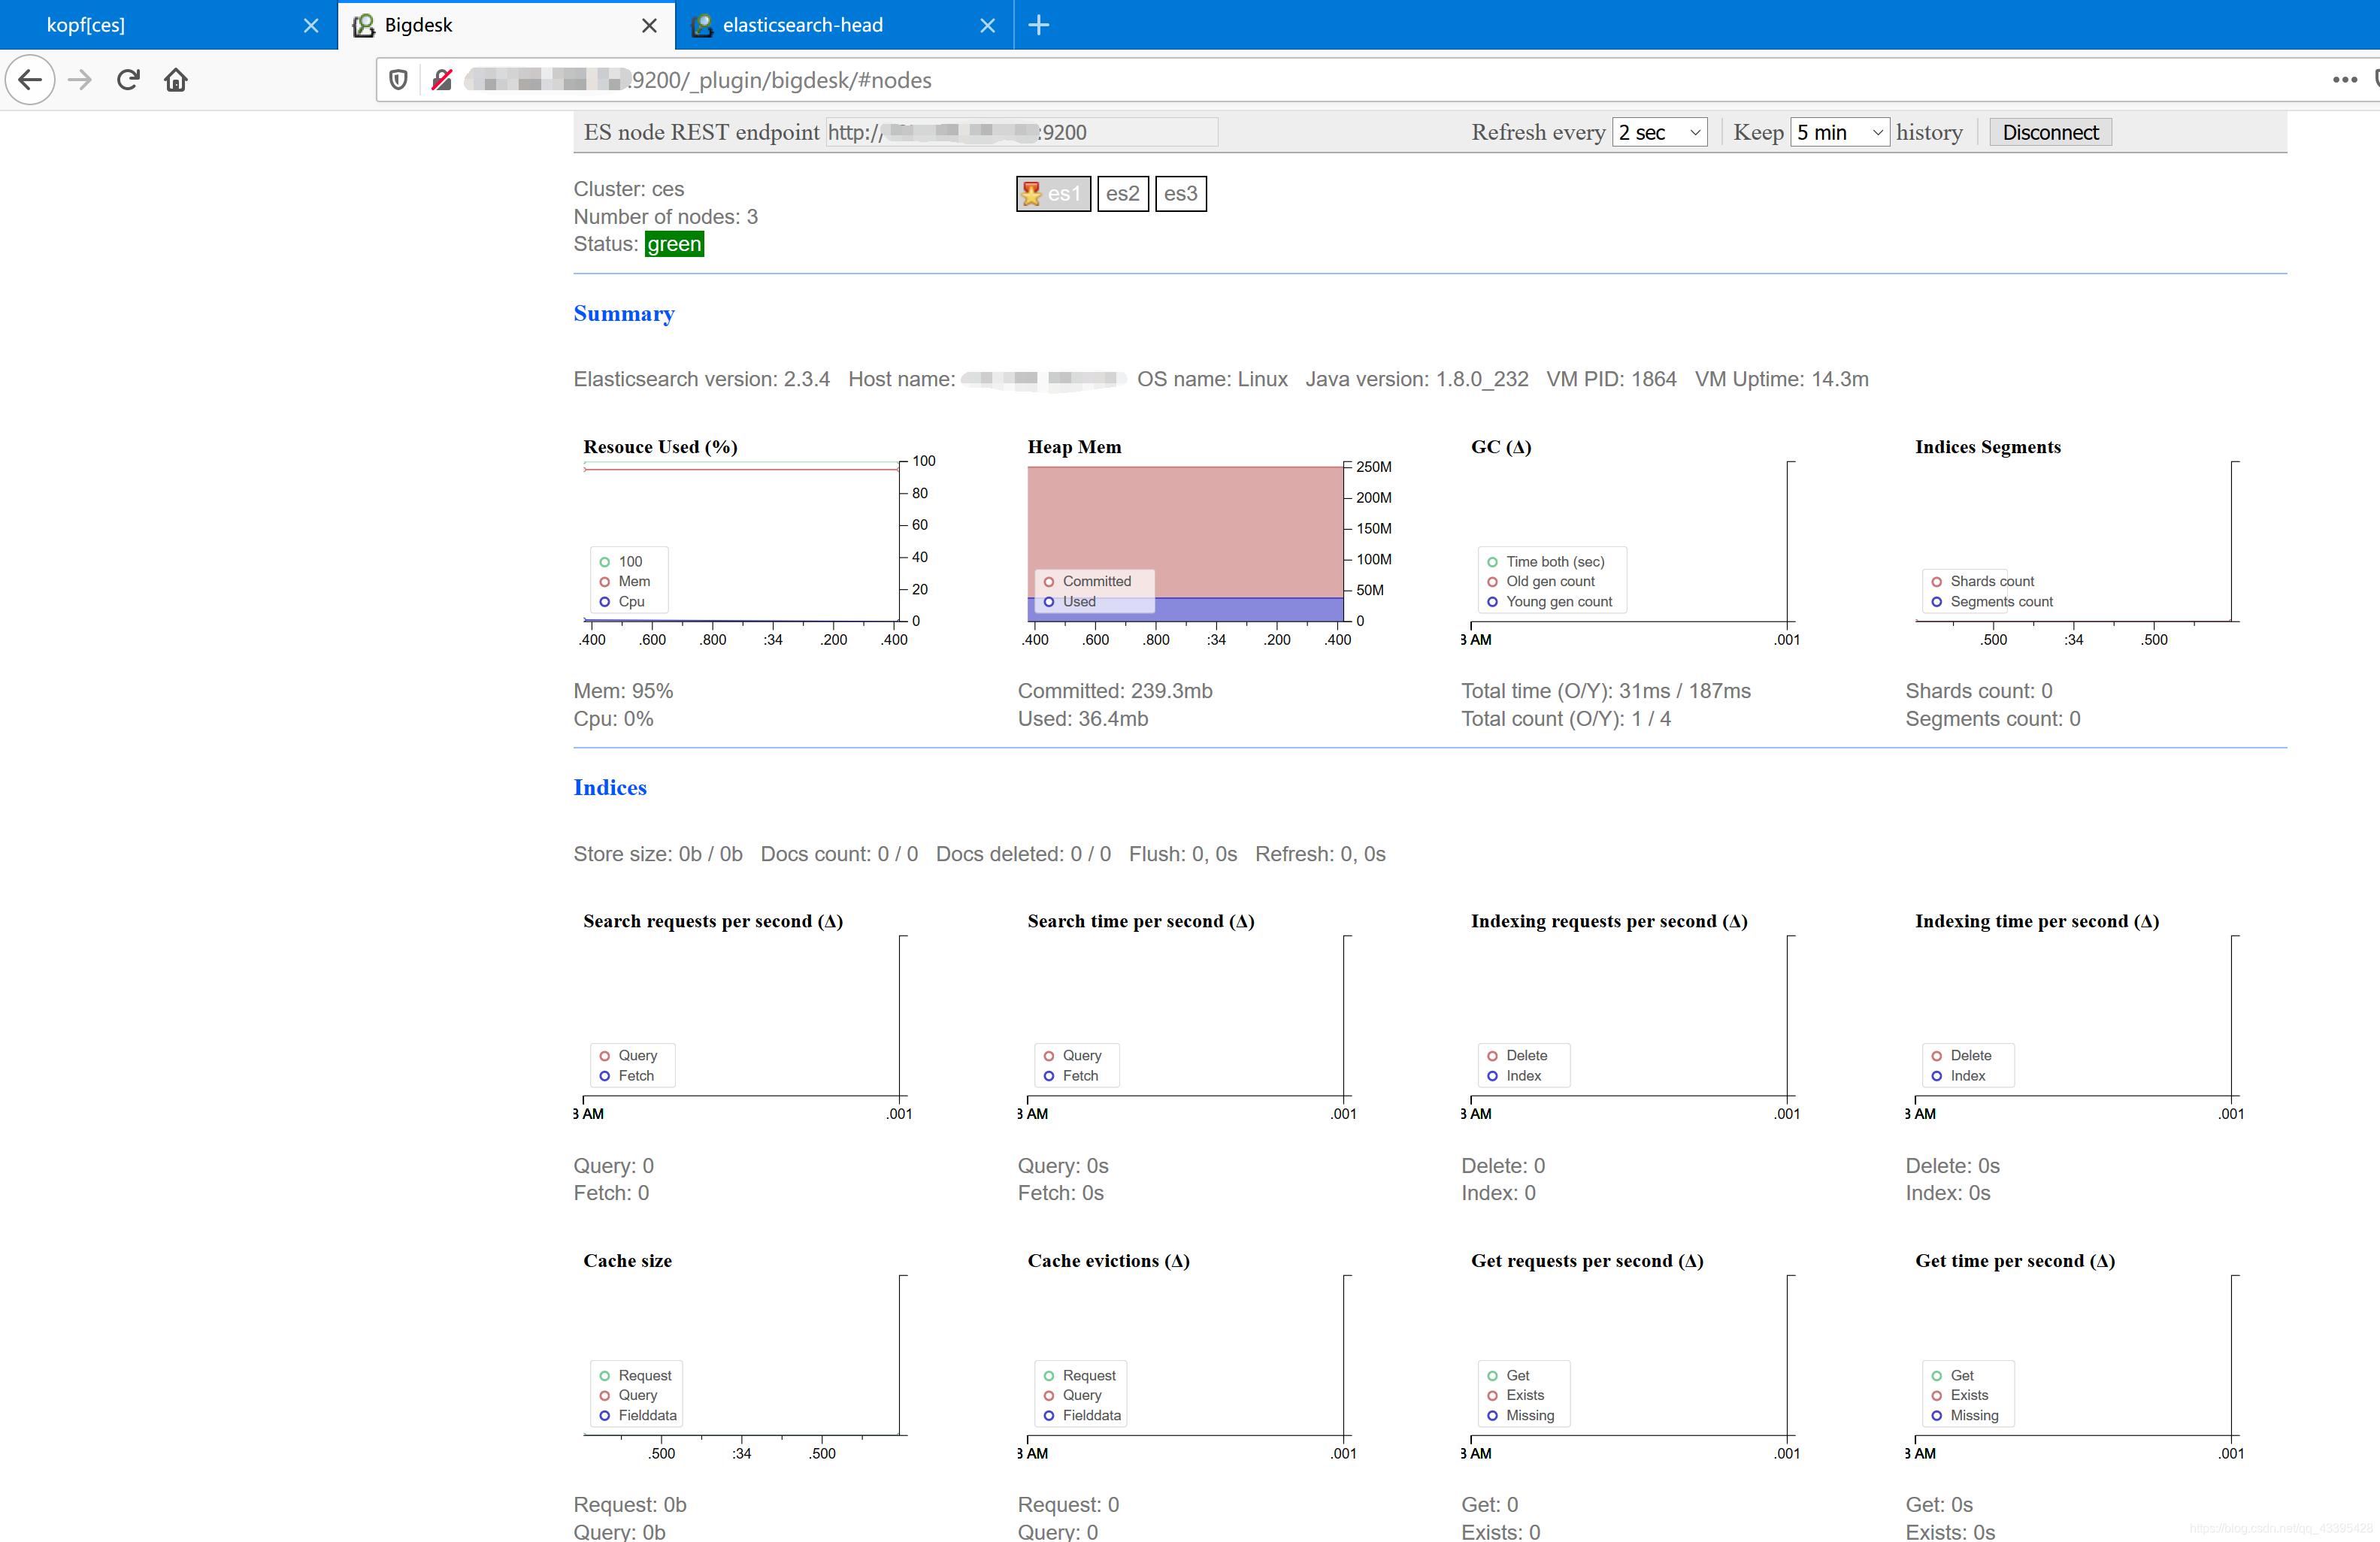Click the 'Flush: 0, 0s' text
The image size is (2380, 1542).
tap(1183, 854)
